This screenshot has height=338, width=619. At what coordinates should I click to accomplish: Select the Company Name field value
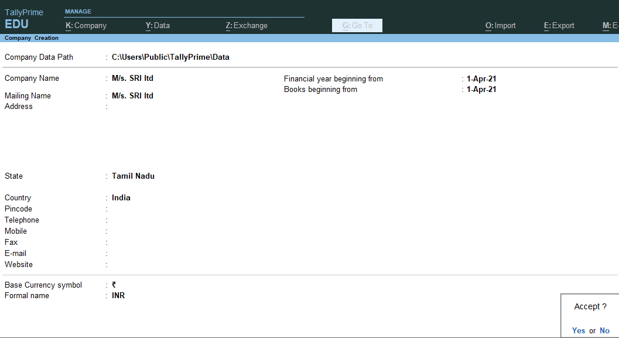[132, 78]
